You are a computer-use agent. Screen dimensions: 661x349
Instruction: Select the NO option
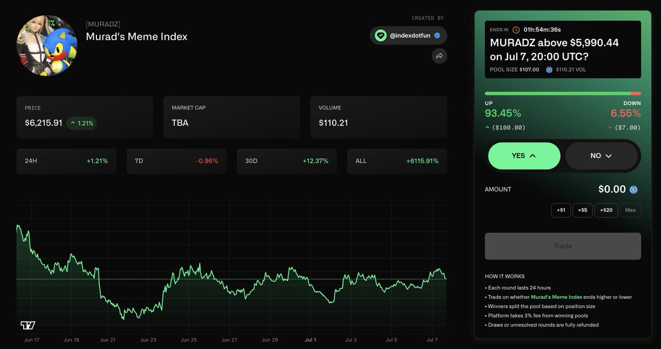point(602,156)
